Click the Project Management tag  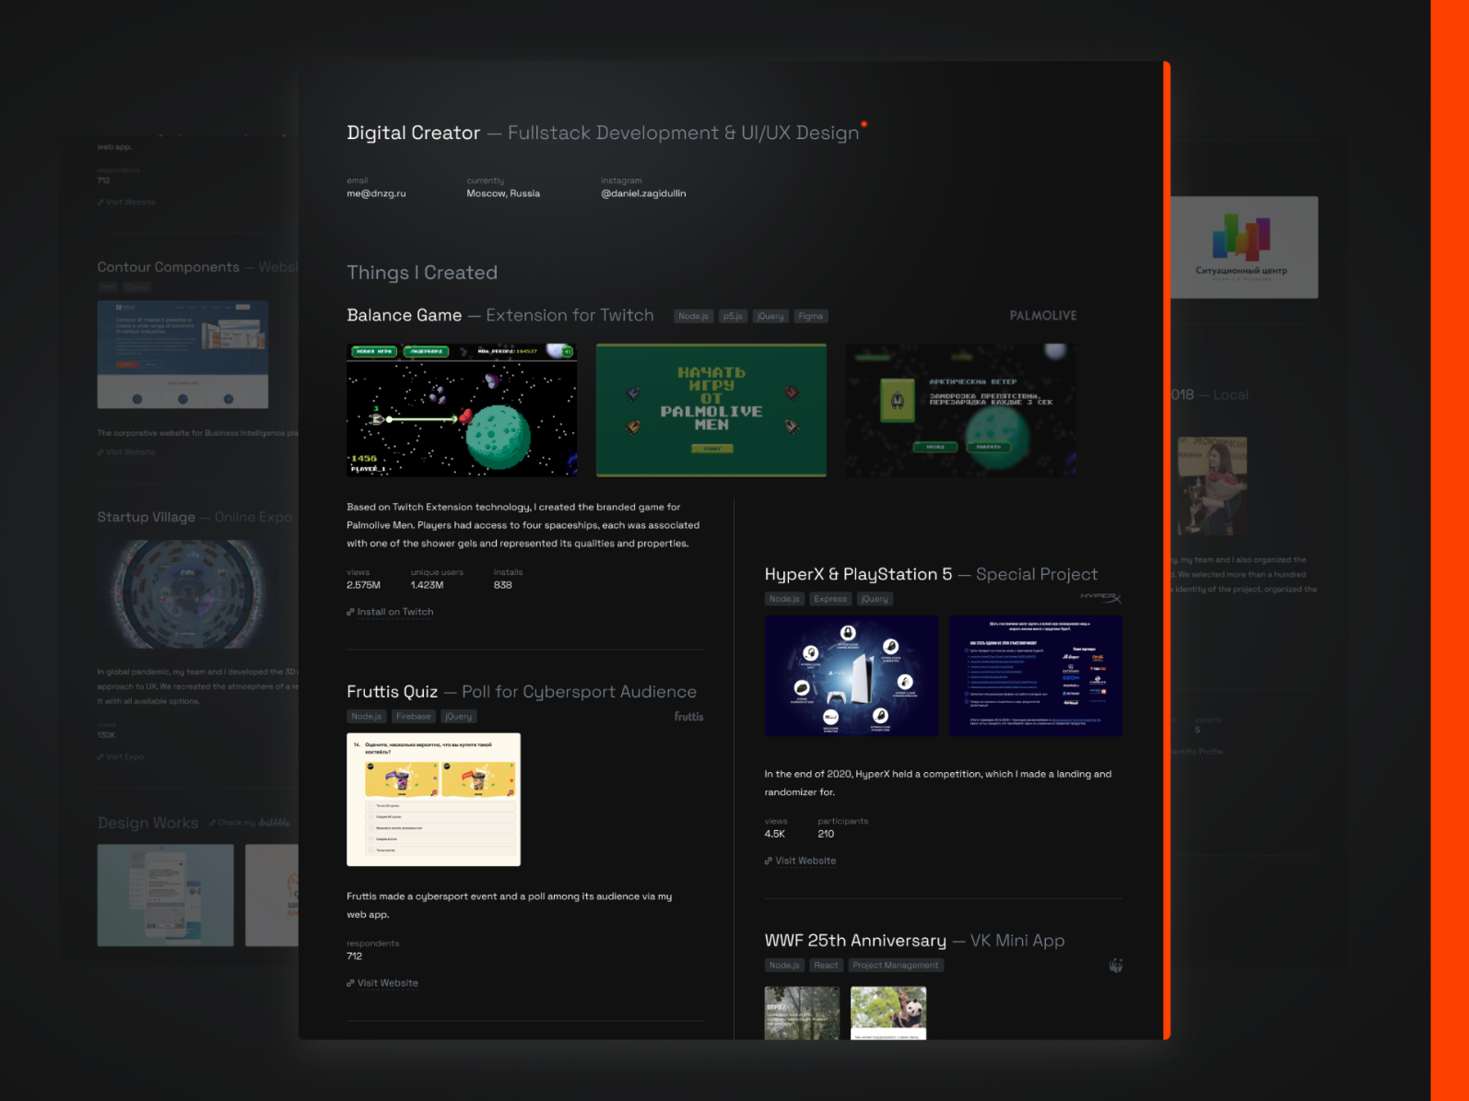click(x=895, y=966)
